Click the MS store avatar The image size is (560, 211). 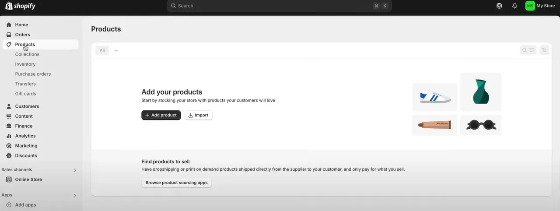pos(530,6)
